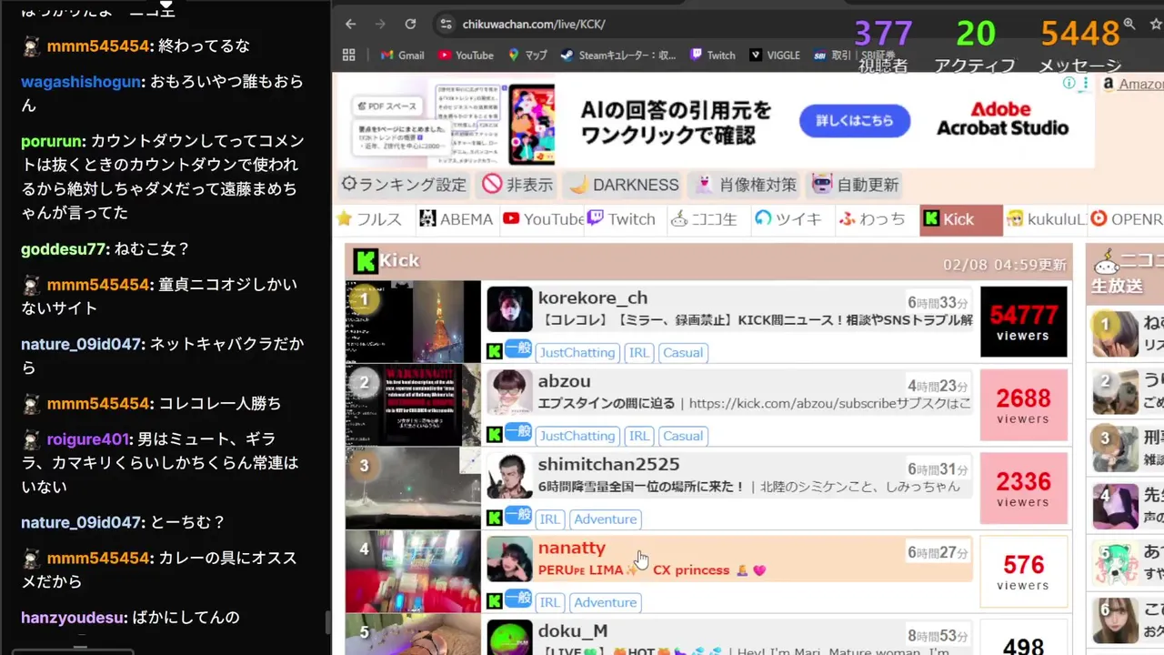Click the chat panel scrollbar
This screenshot has height=655, width=1164.
[327, 622]
